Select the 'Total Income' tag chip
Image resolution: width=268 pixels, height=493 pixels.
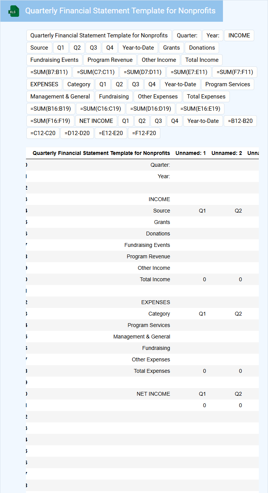[x=202, y=60]
